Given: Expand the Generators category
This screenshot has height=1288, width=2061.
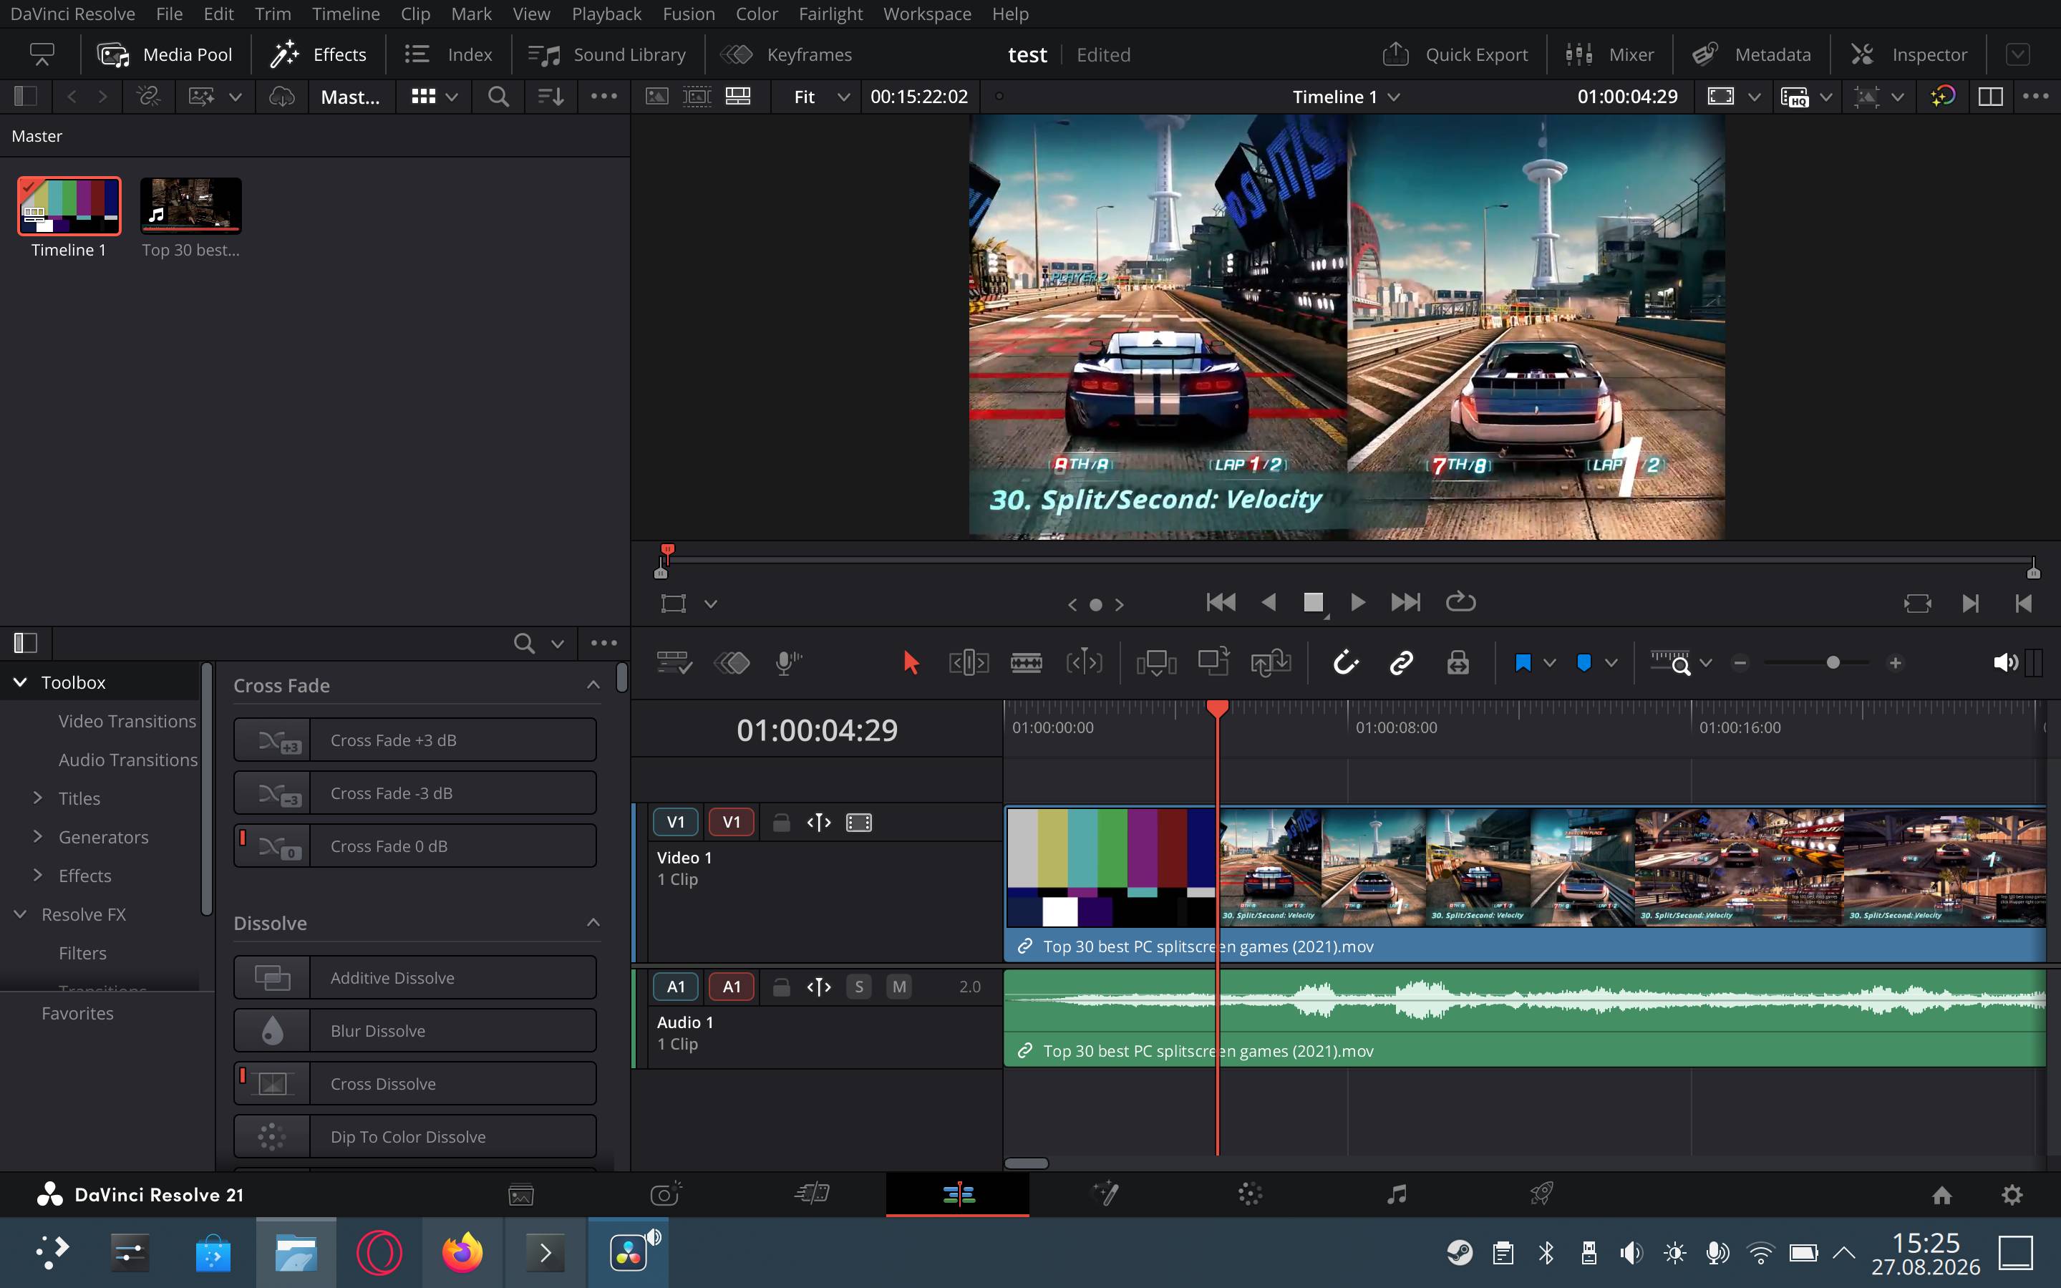Looking at the screenshot, I should tap(37, 836).
